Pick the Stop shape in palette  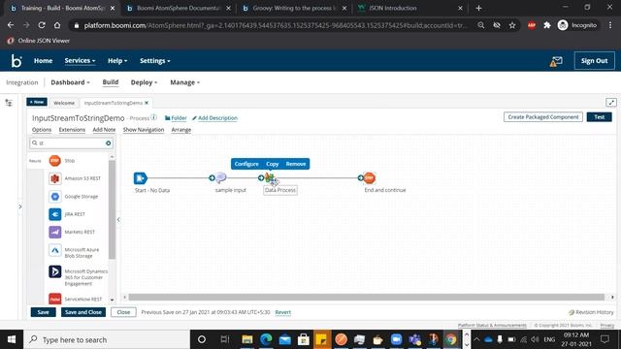(x=55, y=161)
